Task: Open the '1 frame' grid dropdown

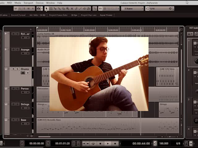Action: pyautogui.click(x=132, y=9)
